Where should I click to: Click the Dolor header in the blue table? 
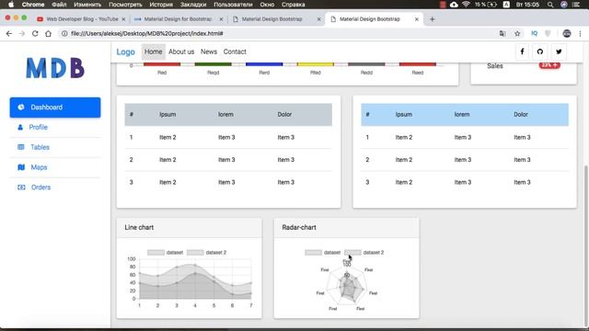point(521,114)
